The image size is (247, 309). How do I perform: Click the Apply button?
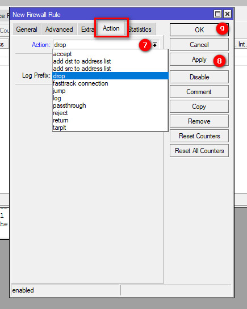(x=199, y=60)
